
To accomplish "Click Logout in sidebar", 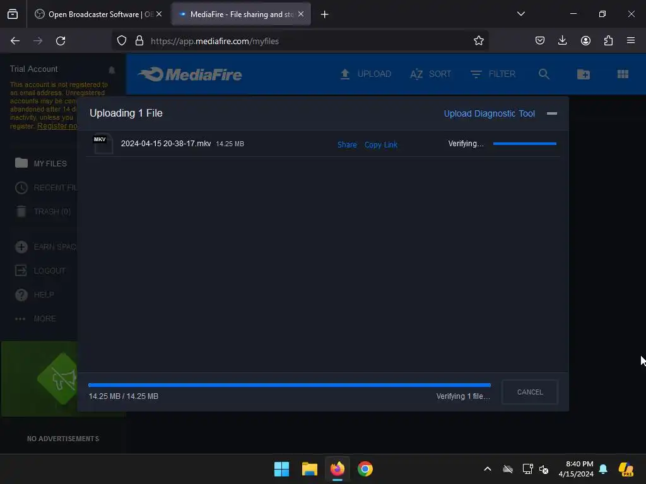I will [x=40, y=271].
